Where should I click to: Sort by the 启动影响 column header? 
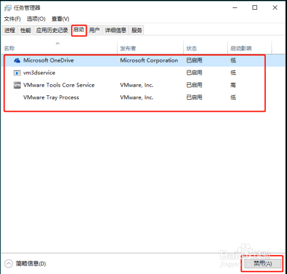241,49
